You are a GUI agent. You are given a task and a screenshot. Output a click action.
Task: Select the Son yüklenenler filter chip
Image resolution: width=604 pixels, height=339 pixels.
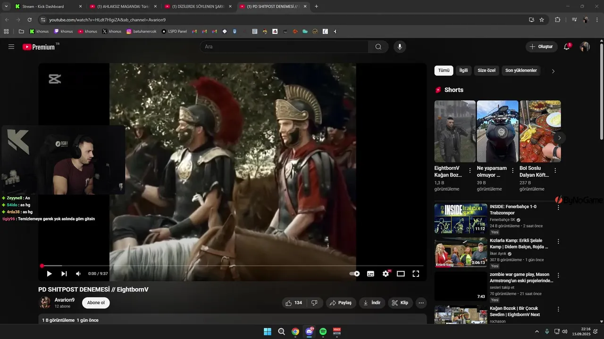(x=521, y=71)
